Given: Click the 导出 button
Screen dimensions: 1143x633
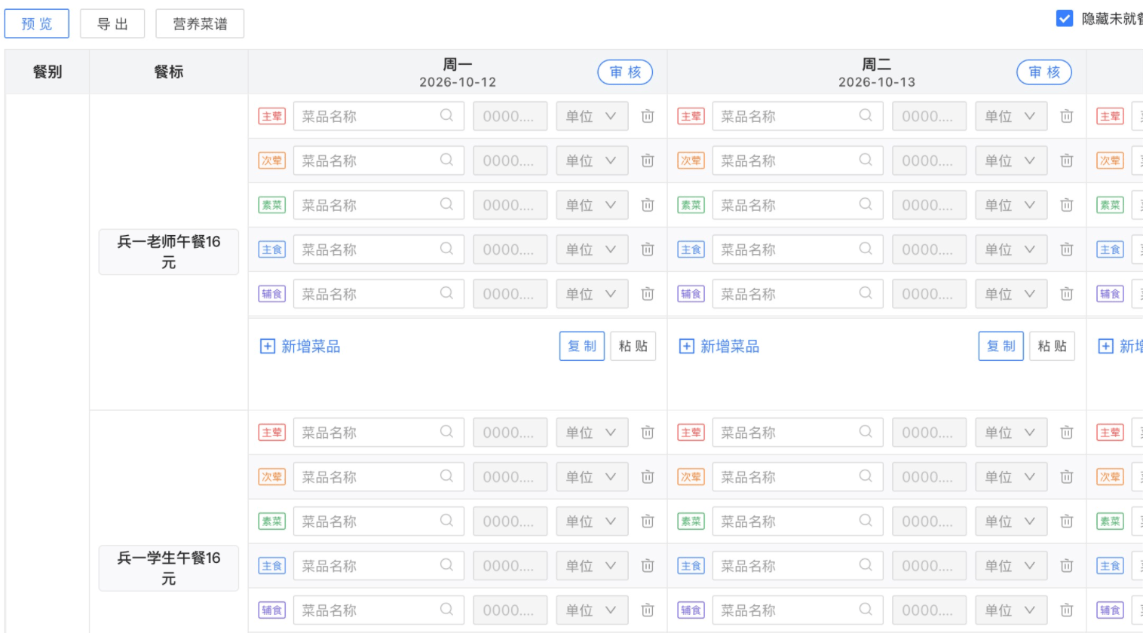Looking at the screenshot, I should point(113,24).
